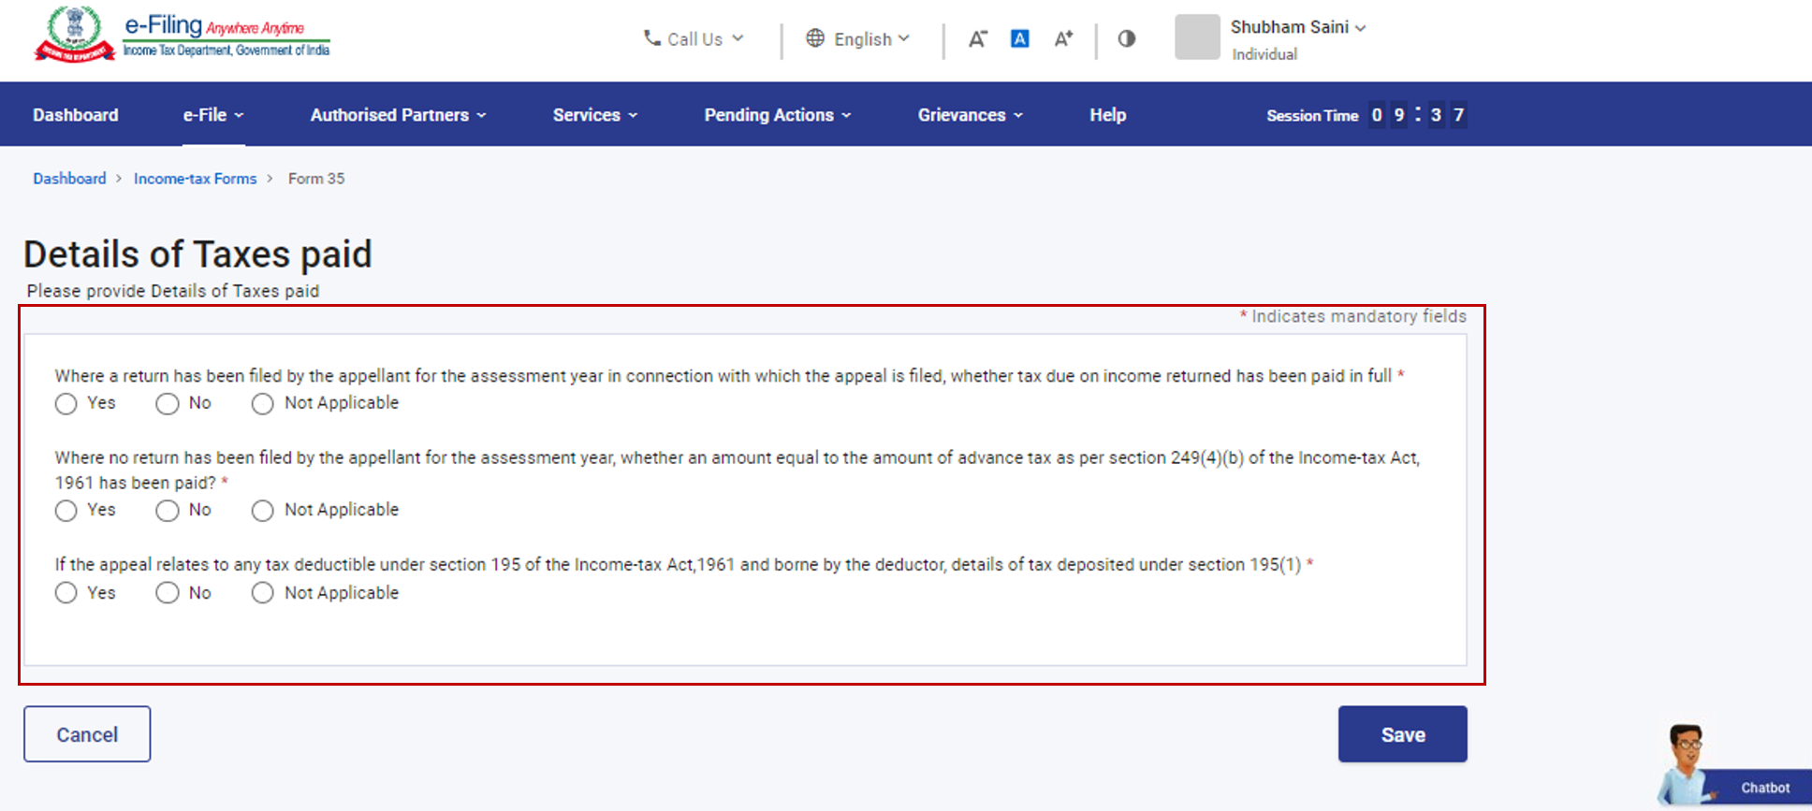1812x811 pixels.
Task: Click the Cancel button
Action: coord(87,734)
